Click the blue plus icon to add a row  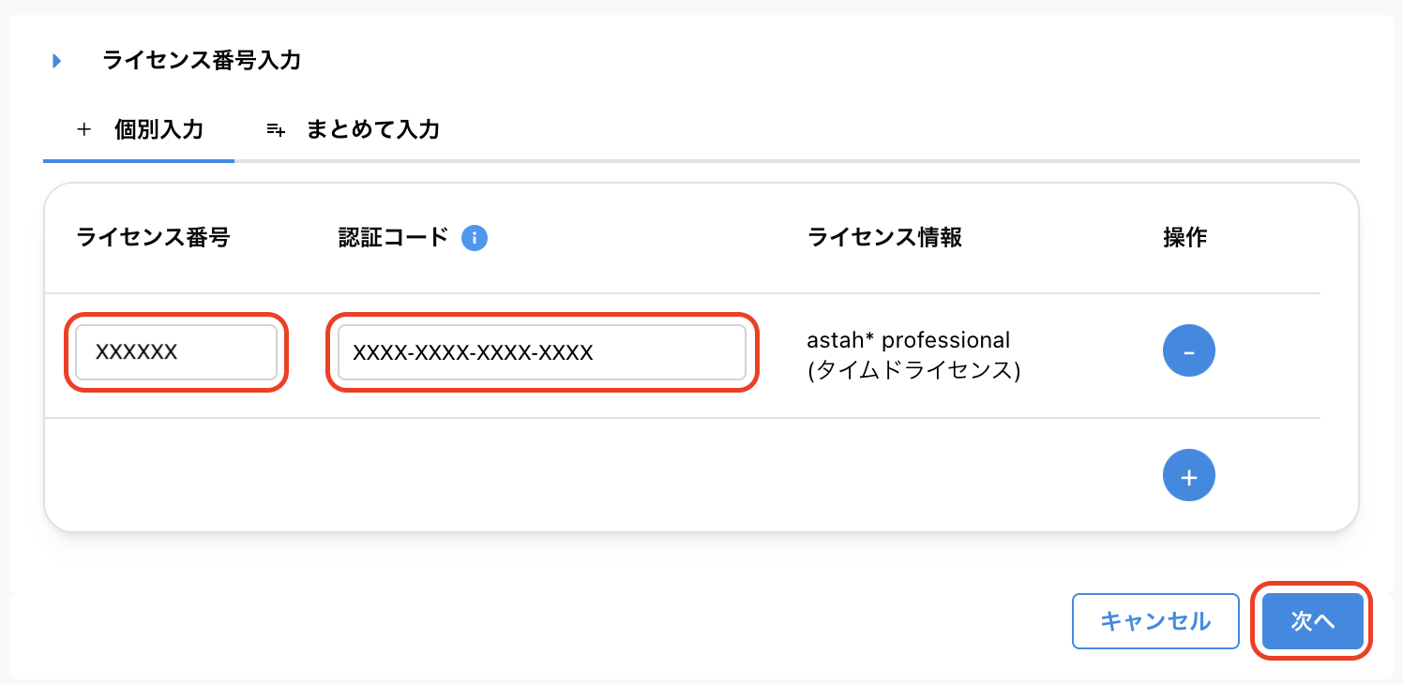[x=1188, y=475]
